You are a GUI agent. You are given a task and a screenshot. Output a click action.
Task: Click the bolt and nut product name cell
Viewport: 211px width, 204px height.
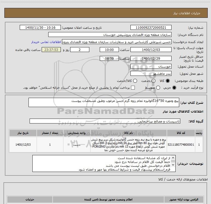coord(129,145)
